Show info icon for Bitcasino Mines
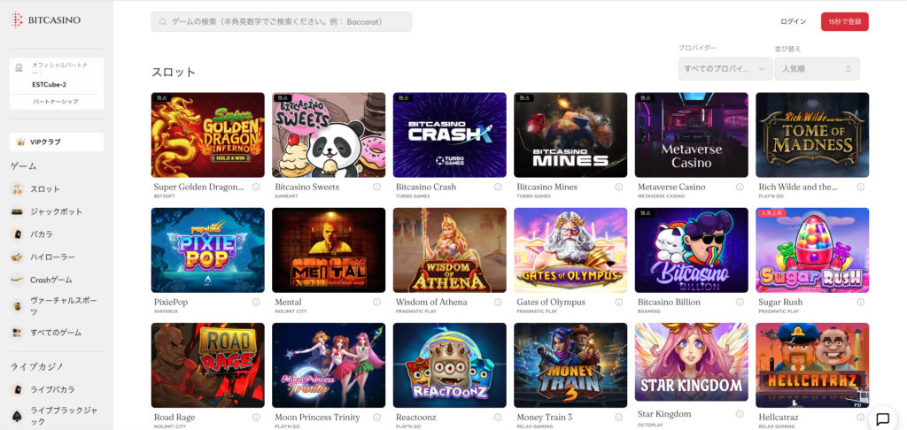This screenshot has width=907, height=430. pyautogui.click(x=618, y=187)
